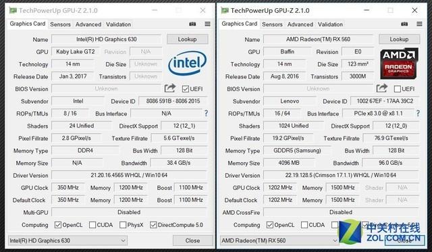Expand the AMD Radeon(TM) RX 560 dropdown
Image resolution: width=432 pixels, height=252 pixels.
[x=335, y=241]
